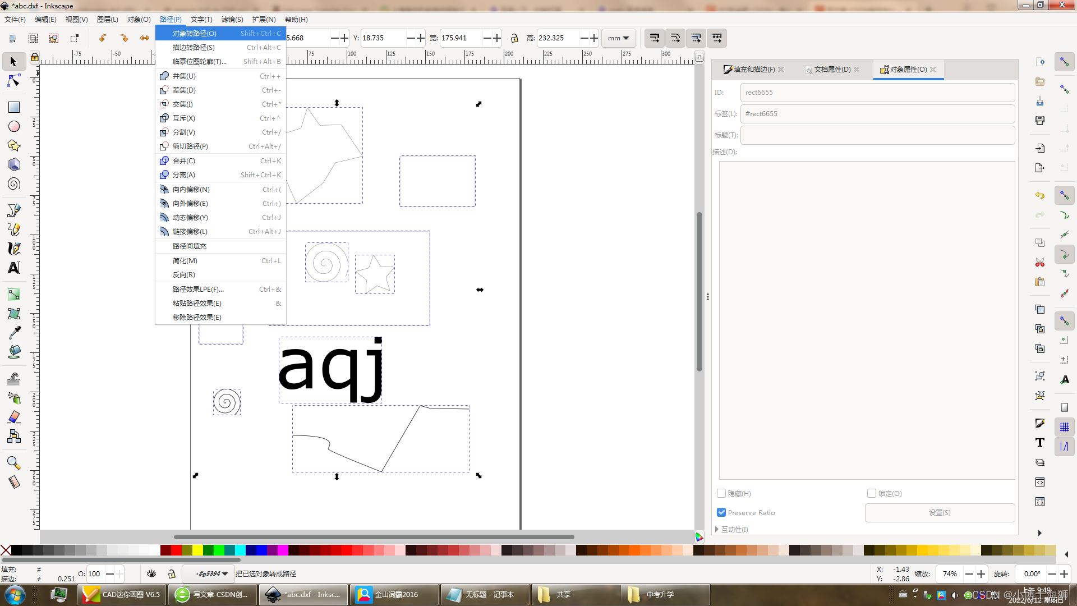
Task: Click the 并集(U) union menu entry
Action: pyautogui.click(x=184, y=76)
